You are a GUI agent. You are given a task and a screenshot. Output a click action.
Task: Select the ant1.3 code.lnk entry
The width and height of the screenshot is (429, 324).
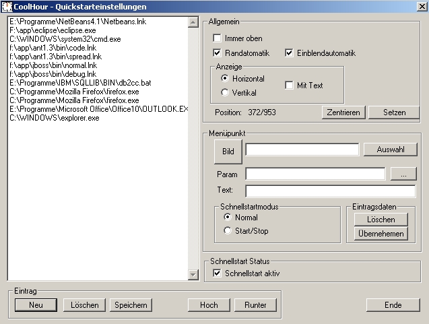click(x=98, y=48)
